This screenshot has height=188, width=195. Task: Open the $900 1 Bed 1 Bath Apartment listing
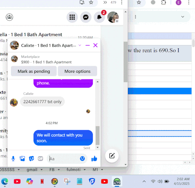point(46,62)
